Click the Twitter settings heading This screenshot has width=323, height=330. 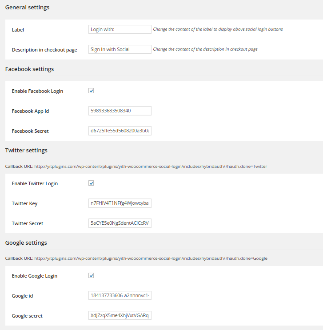tap(26, 150)
